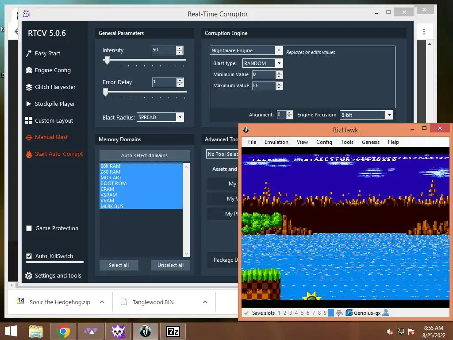Trigger Manual Blast crosshair icon
This screenshot has height=340, width=453.
pos(29,137)
